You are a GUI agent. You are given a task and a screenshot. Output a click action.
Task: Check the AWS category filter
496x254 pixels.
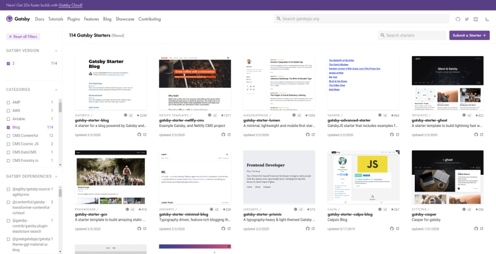(x=8, y=111)
